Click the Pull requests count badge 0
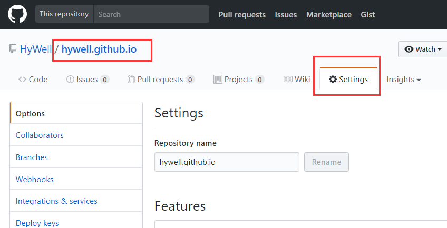This screenshot has width=447, height=228. point(190,80)
